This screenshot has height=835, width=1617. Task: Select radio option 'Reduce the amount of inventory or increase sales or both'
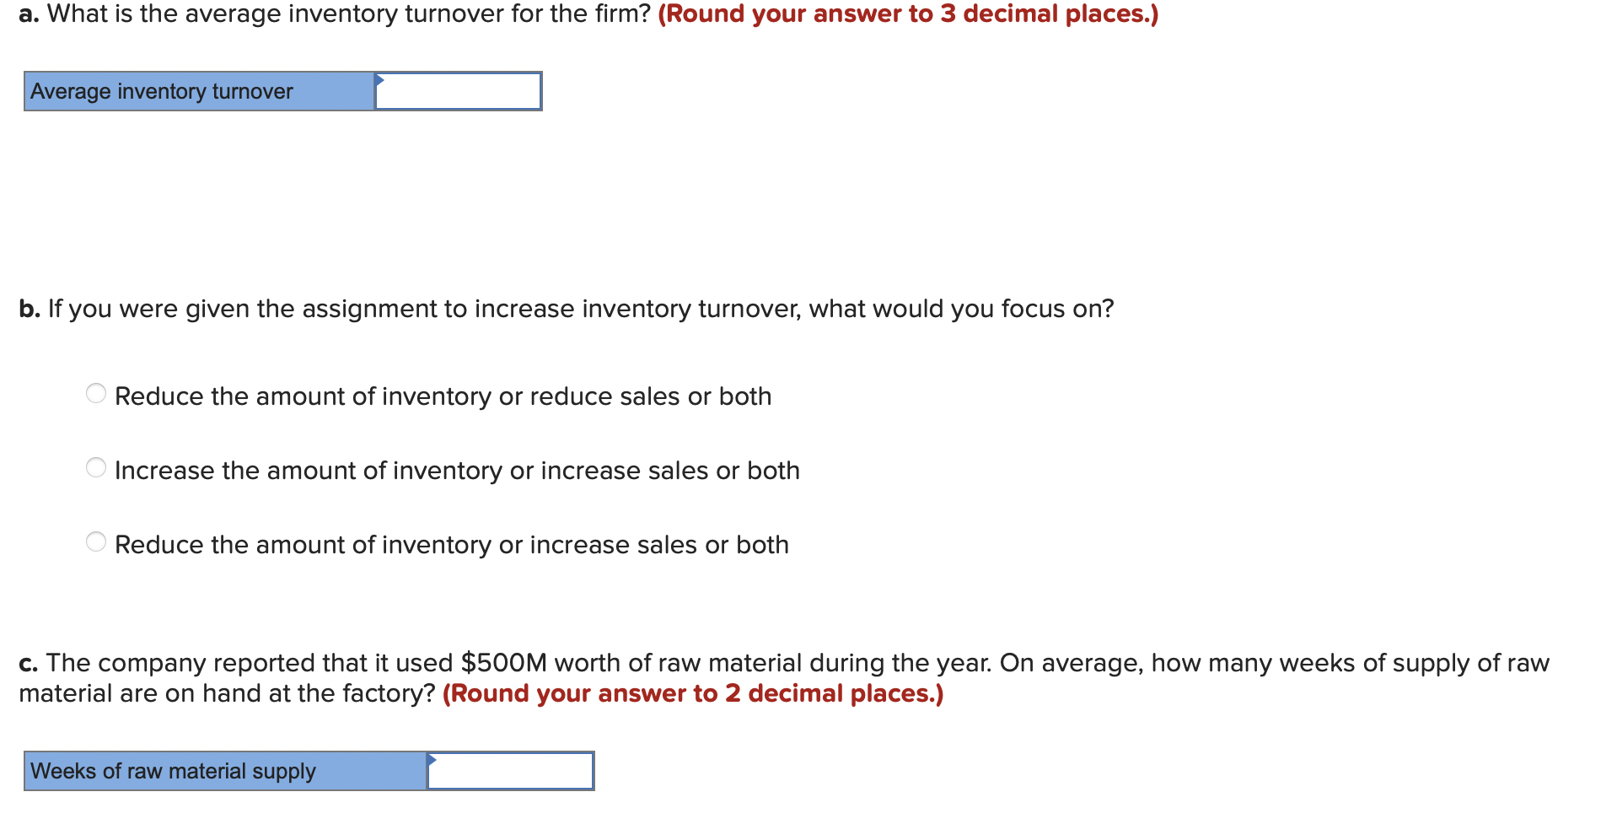(x=96, y=541)
